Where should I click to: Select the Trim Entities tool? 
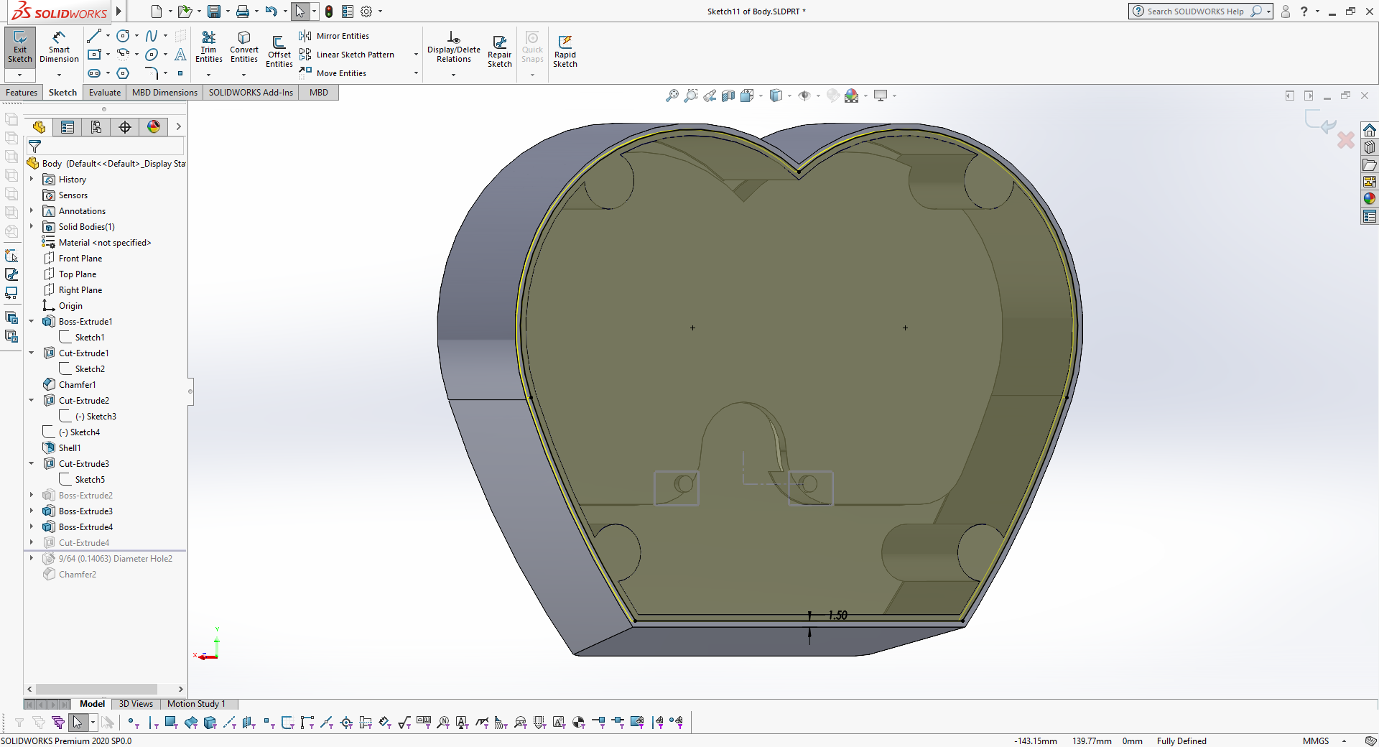pos(208,47)
